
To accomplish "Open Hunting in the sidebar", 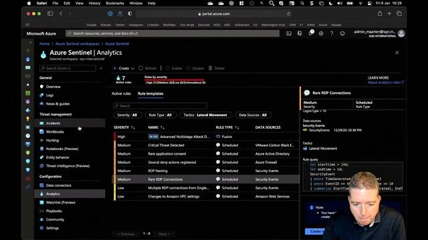I will pyautogui.click(x=52, y=141).
